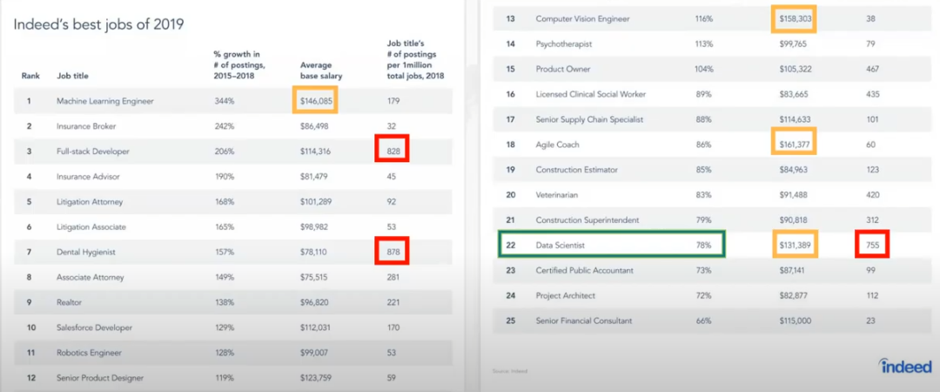Click the red-boxed 755 postings value
Screen dimensions: 940x392
click(x=872, y=246)
